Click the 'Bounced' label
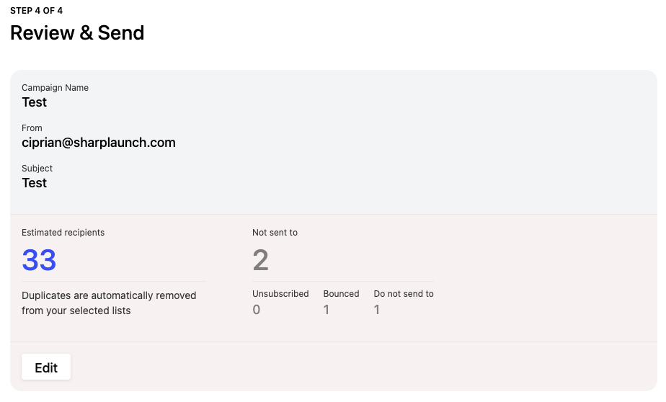Viewport: 666px width, 402px height. (x=341, y=294)
